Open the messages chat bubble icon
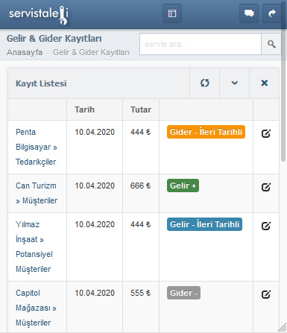287x333 pixels. coord(249,13)
